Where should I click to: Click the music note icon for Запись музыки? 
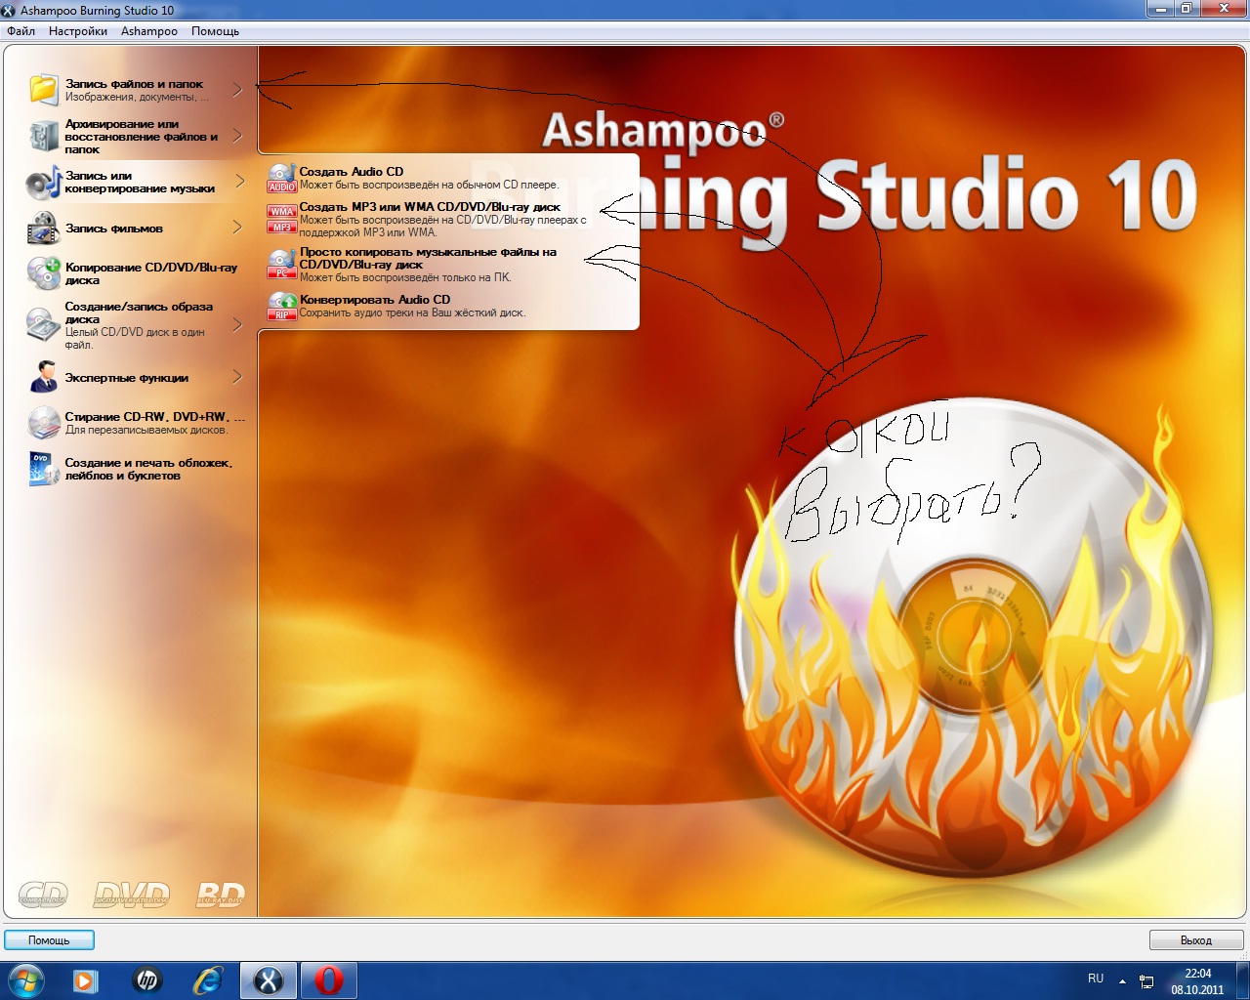pos(44,182)
